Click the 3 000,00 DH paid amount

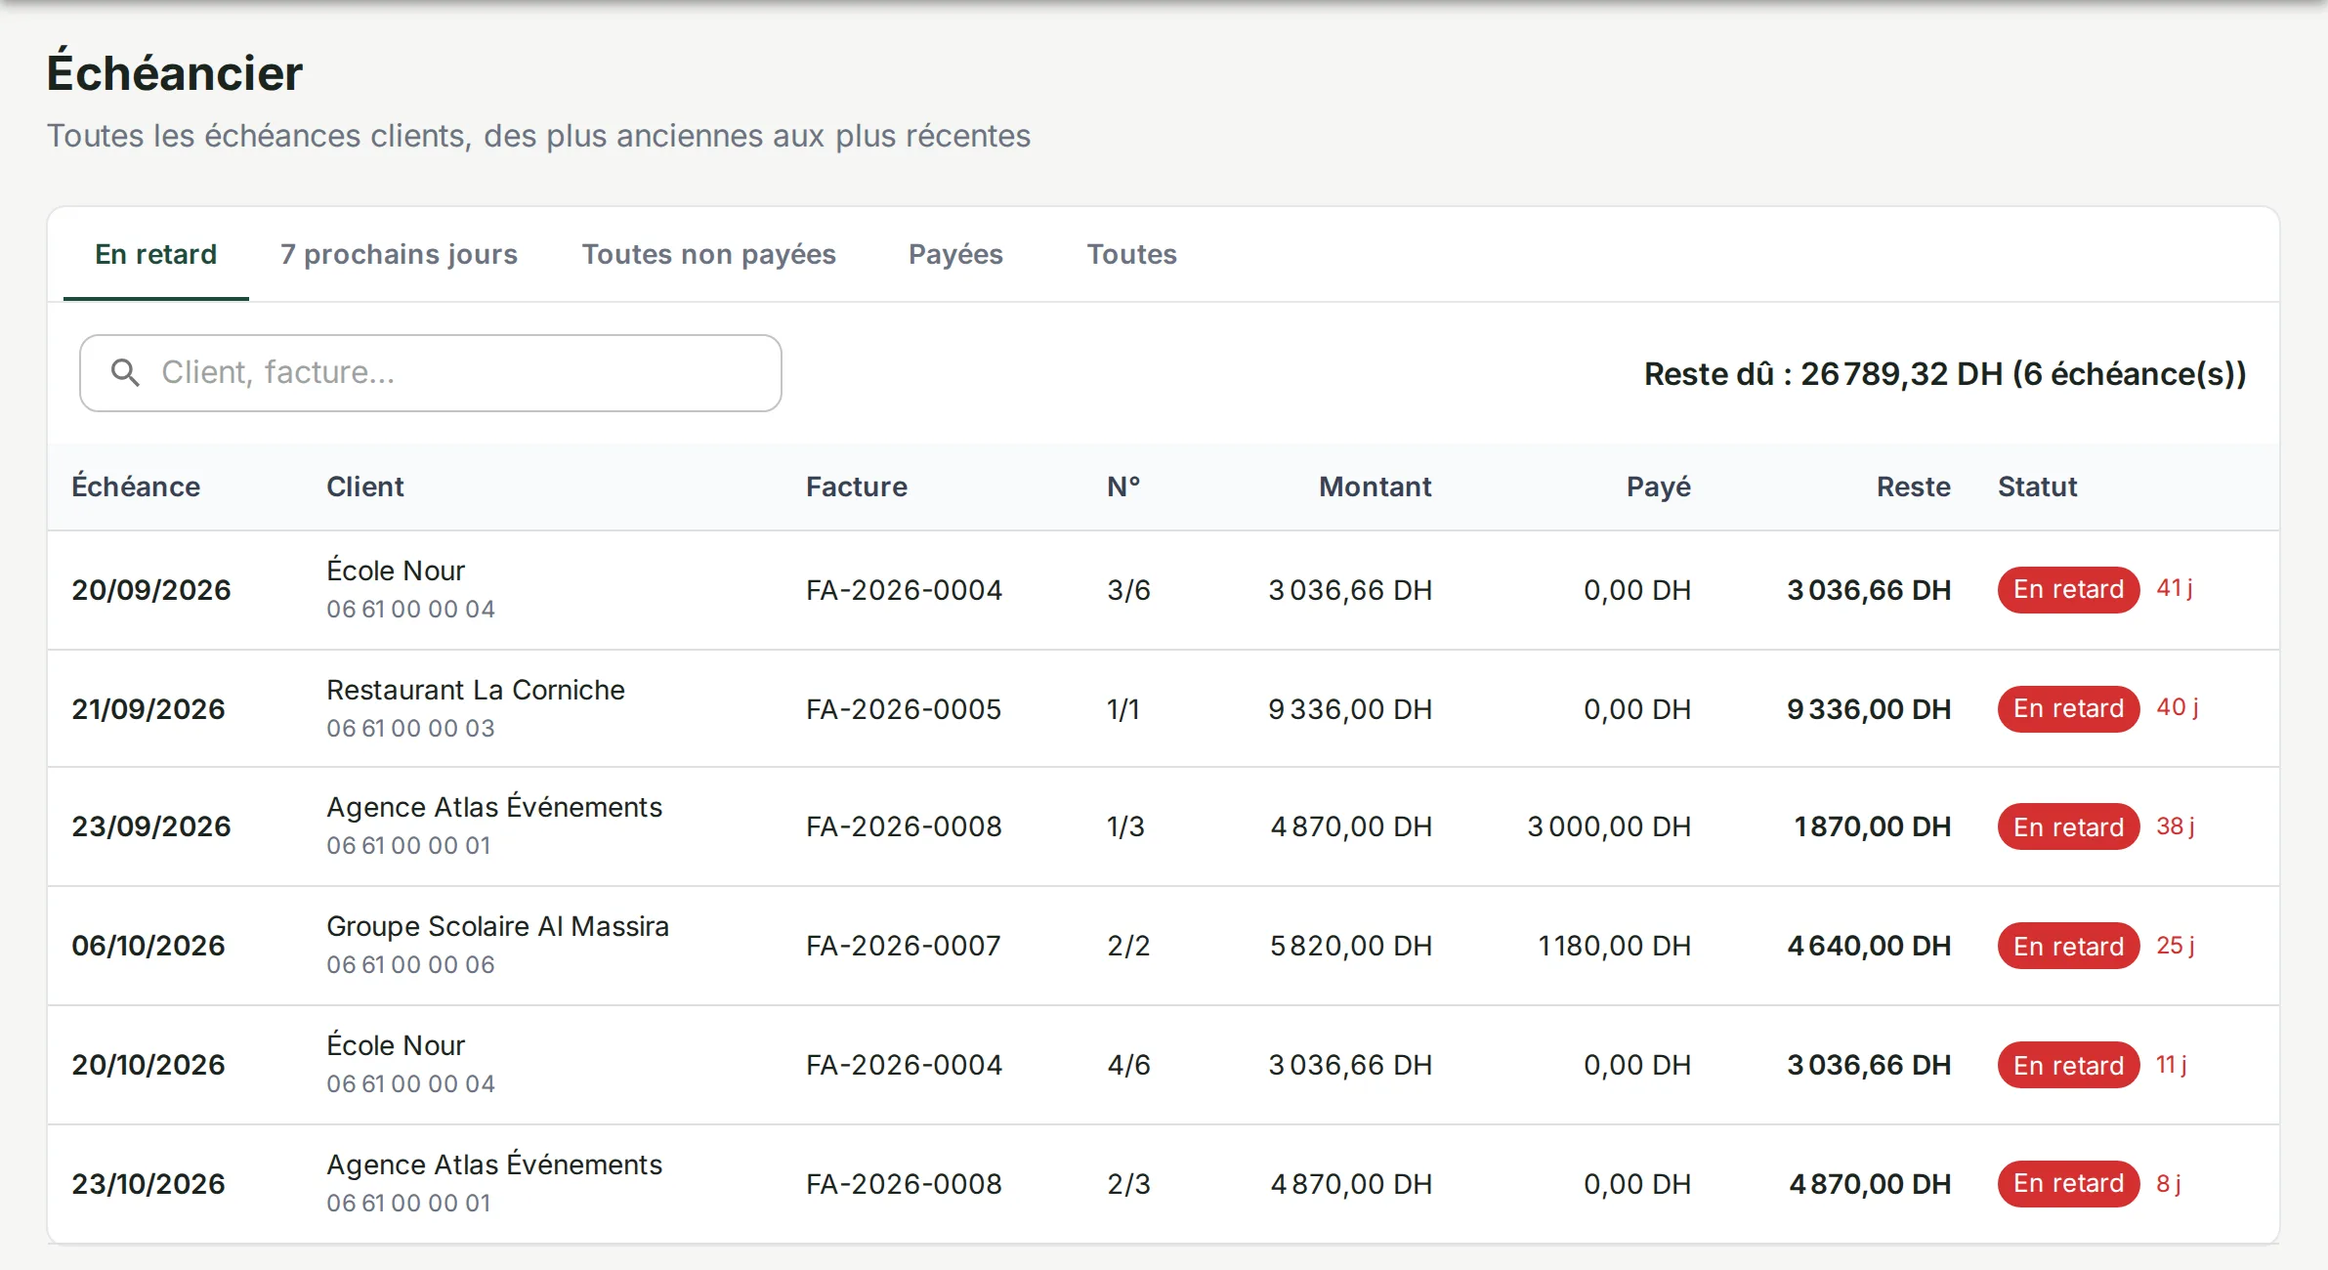point(1609,826)
